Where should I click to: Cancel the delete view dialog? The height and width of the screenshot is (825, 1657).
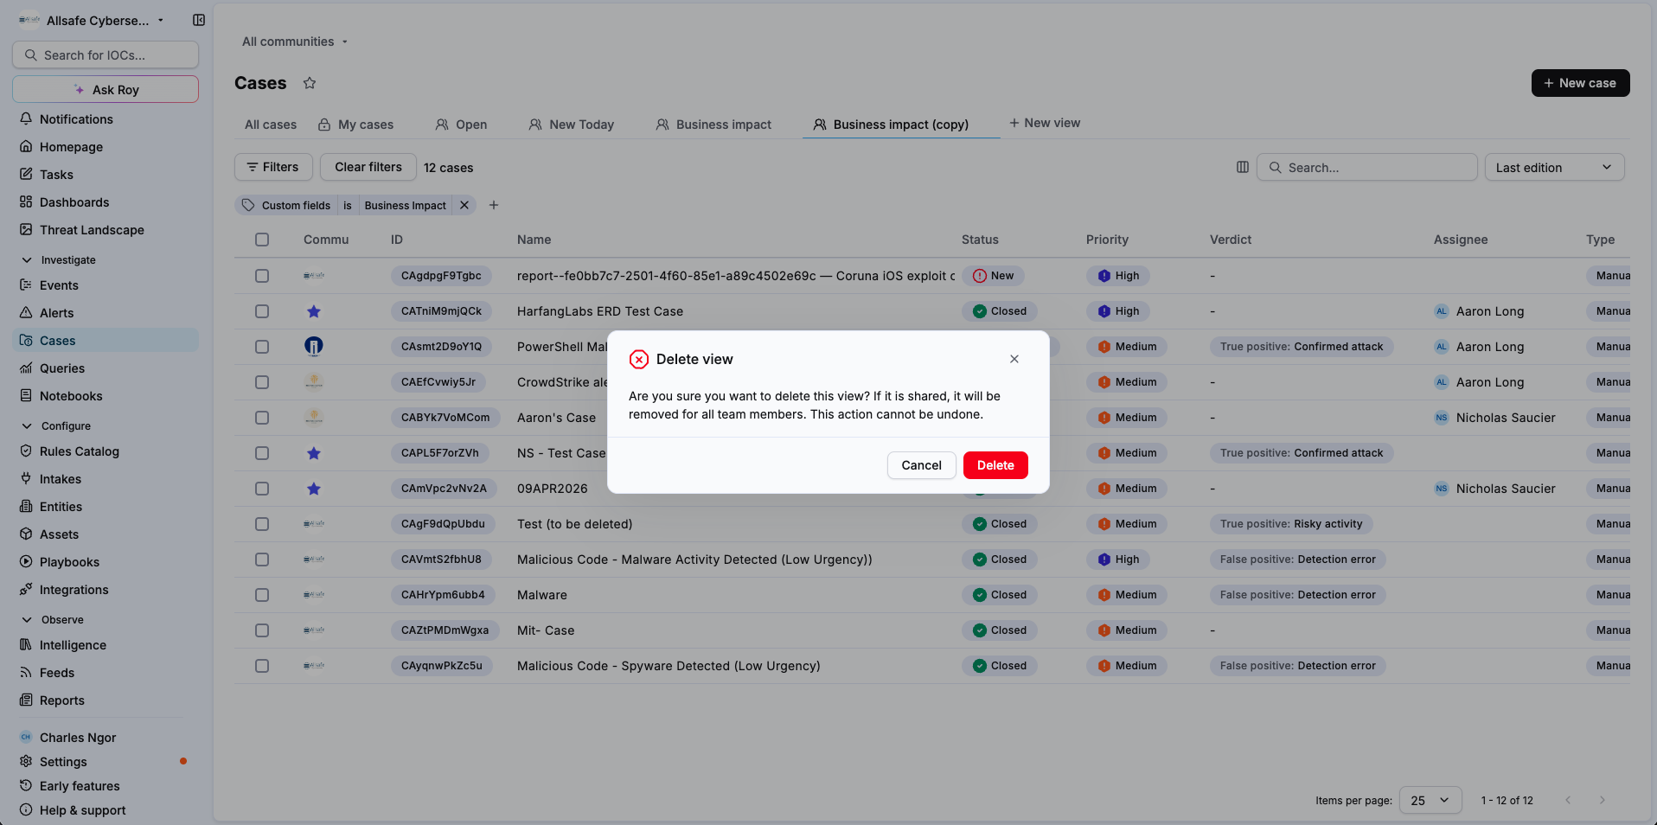921,465
